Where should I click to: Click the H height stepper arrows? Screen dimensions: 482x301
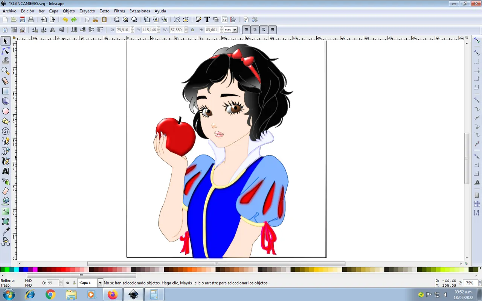[222, 30]
